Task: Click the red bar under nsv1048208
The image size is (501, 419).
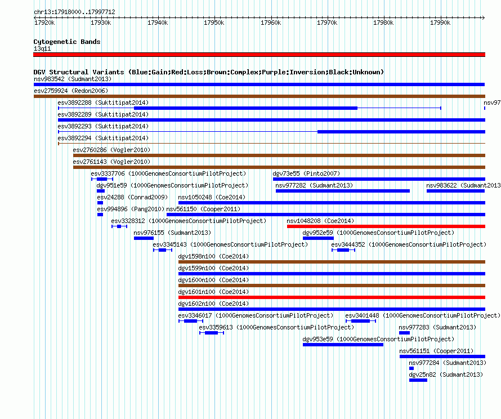Action: coord(386,226)
